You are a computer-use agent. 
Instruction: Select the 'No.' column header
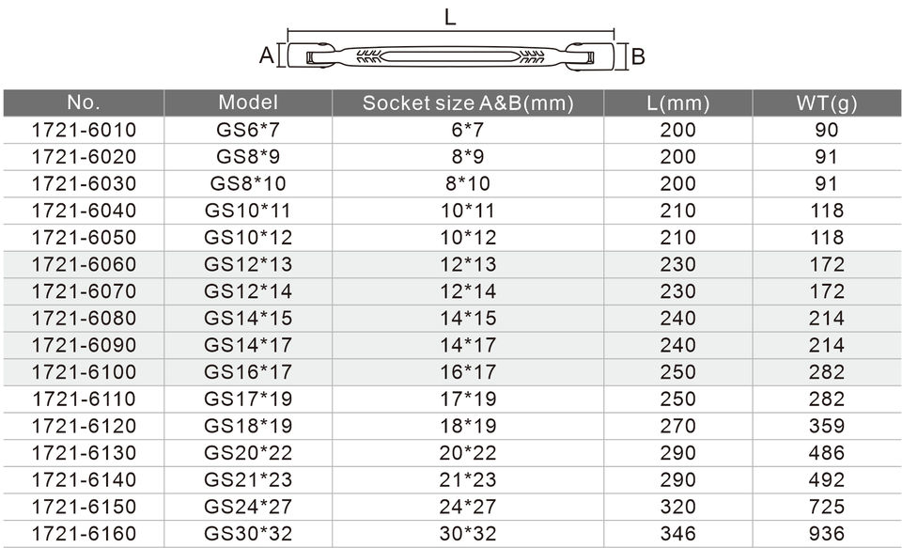tap(84, 103)
